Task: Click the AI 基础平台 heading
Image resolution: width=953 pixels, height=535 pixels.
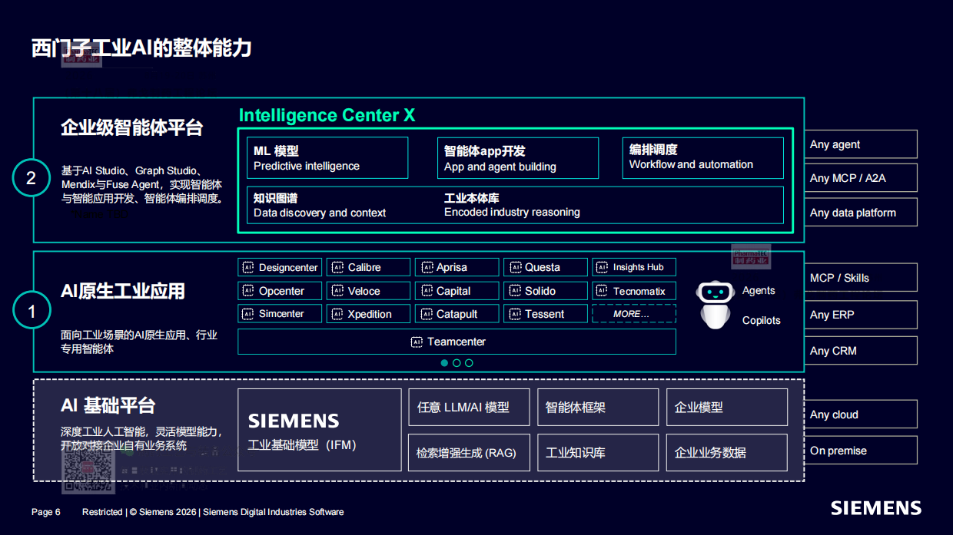Action: click(108, 405)
